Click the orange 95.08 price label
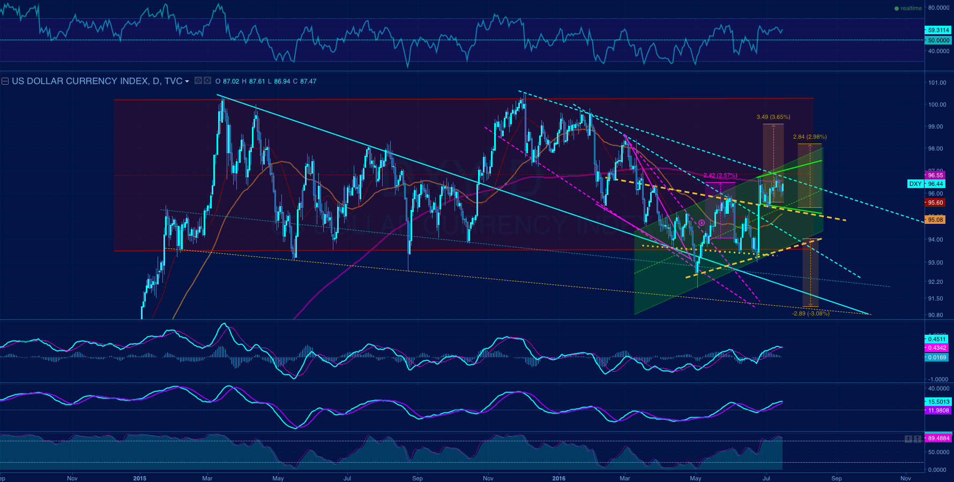The height and width of the screenshot is (482, 954). pos(936,220)
